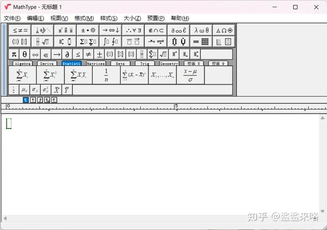327x230 pixels.
Task: Insert the partial derivative symbol
Action: [67, 55]
